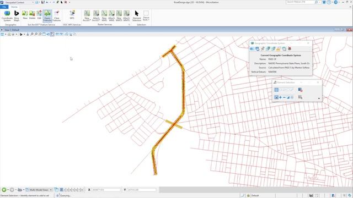The width and height of the screenshot is (353, 198).
Task: Click the save icon in the status bar
Action: click(311, 196)
